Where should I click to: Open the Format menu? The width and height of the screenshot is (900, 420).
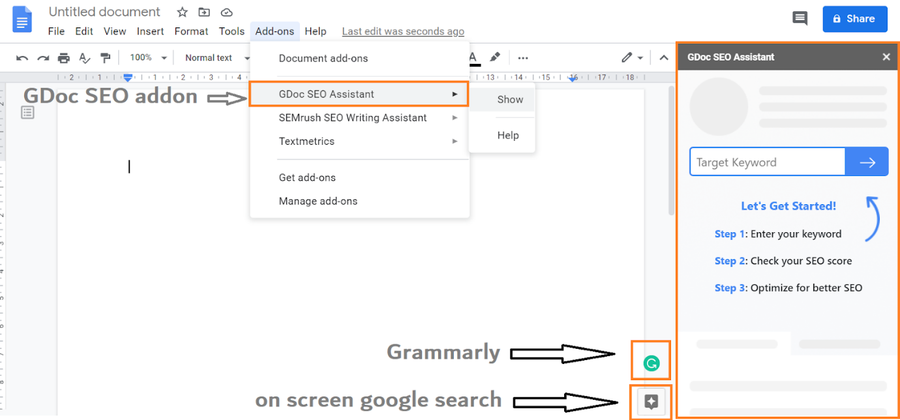pyautogui.click(x=191, y=31)
